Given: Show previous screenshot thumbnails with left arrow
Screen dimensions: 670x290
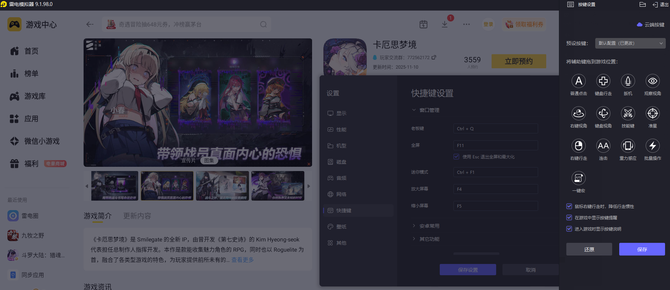Looking at the screenshot, I should pyautogui.click(x=87, y=186).
